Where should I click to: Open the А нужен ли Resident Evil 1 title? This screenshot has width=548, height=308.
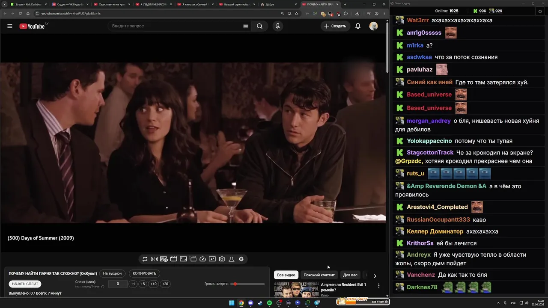point(343,287)
